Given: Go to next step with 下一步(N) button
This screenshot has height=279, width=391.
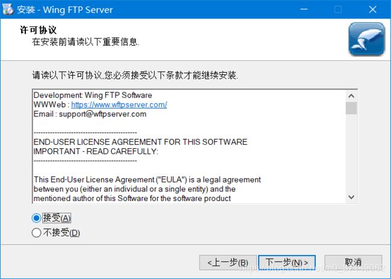Looking at the screenshot, I should click(x=287, y=262).
